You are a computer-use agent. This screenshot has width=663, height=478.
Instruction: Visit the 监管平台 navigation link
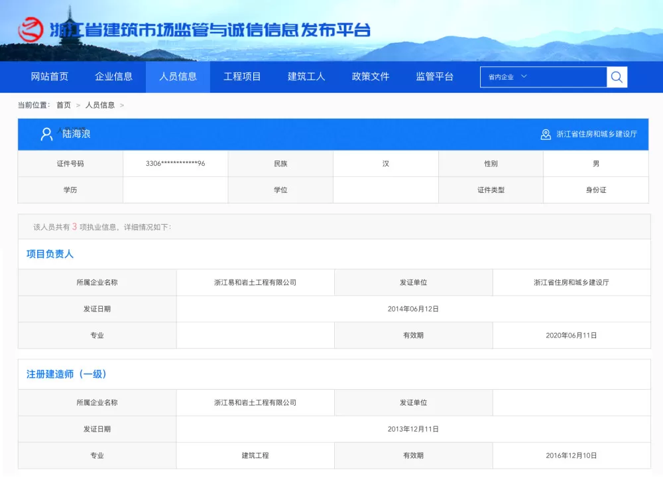435,76
